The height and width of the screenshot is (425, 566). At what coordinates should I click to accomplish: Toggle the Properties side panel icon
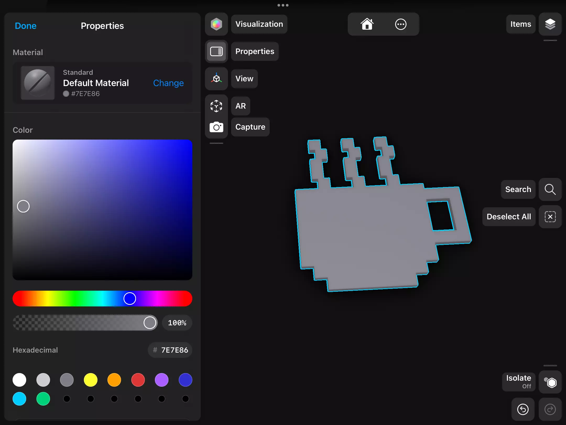tap(216, 51)
